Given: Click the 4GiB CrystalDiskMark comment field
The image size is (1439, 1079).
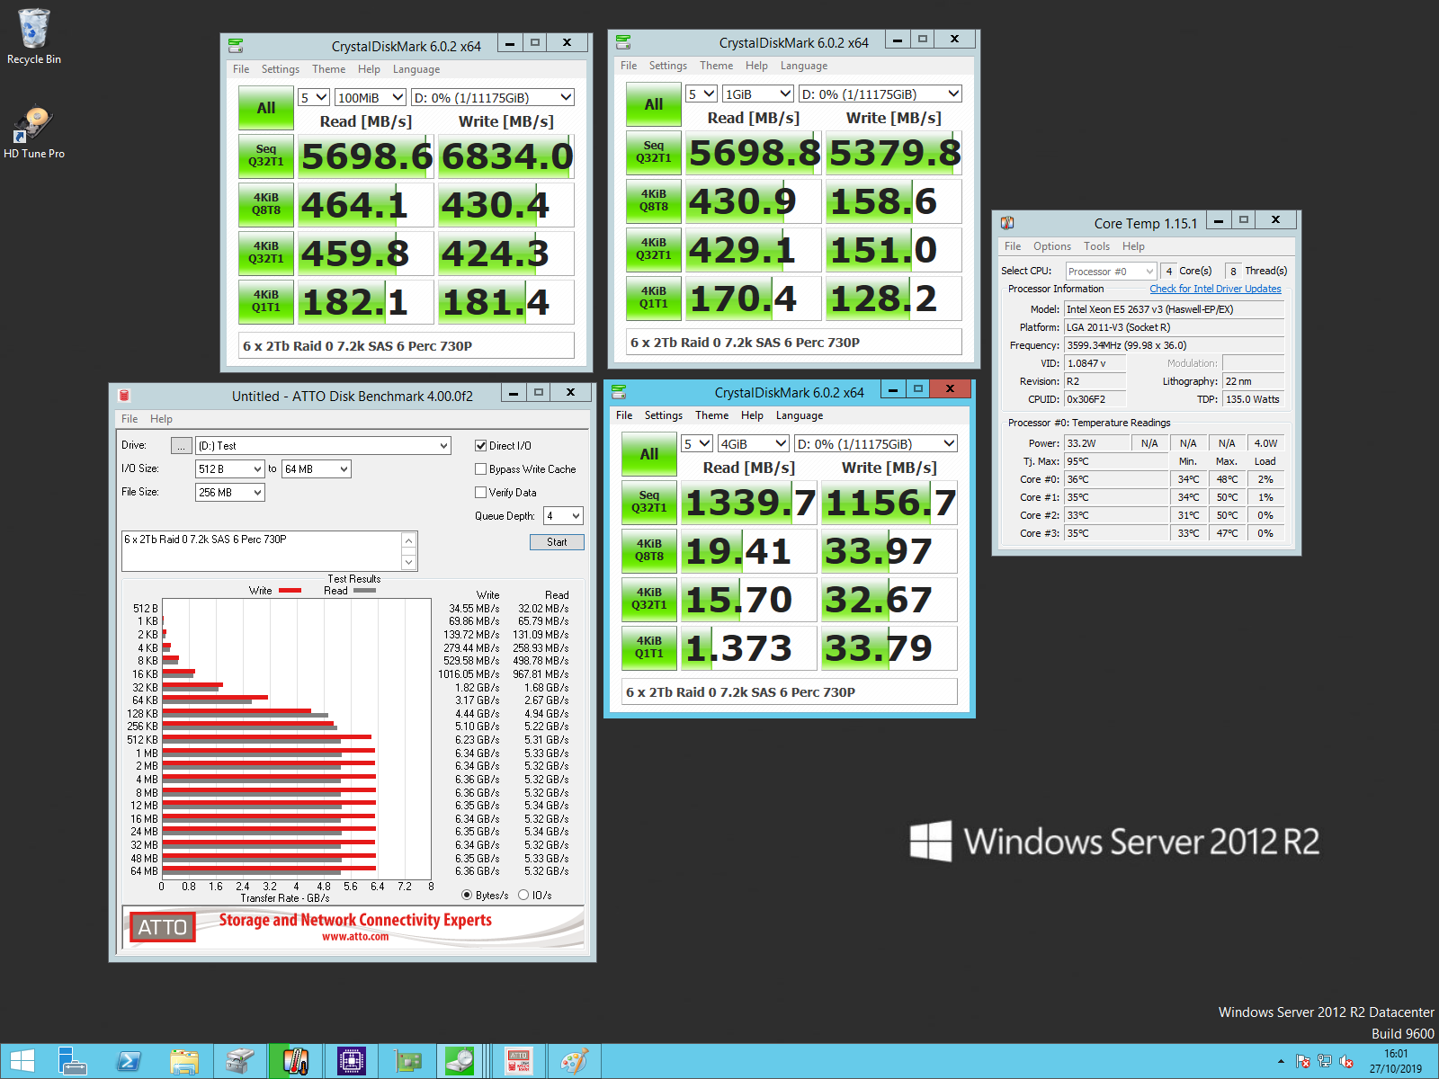Looking at the screenshot, I should 790,692.
